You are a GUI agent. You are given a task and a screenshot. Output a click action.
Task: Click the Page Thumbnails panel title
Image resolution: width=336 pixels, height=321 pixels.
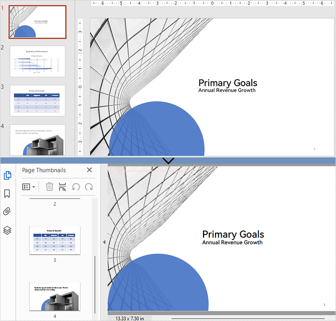[44, 170]
